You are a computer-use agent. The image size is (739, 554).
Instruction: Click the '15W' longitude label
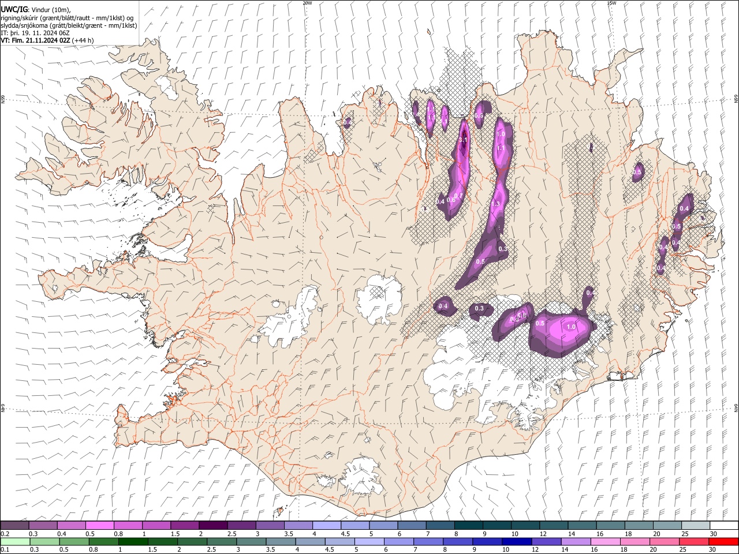pyautogui.click(x=611, y=3)
